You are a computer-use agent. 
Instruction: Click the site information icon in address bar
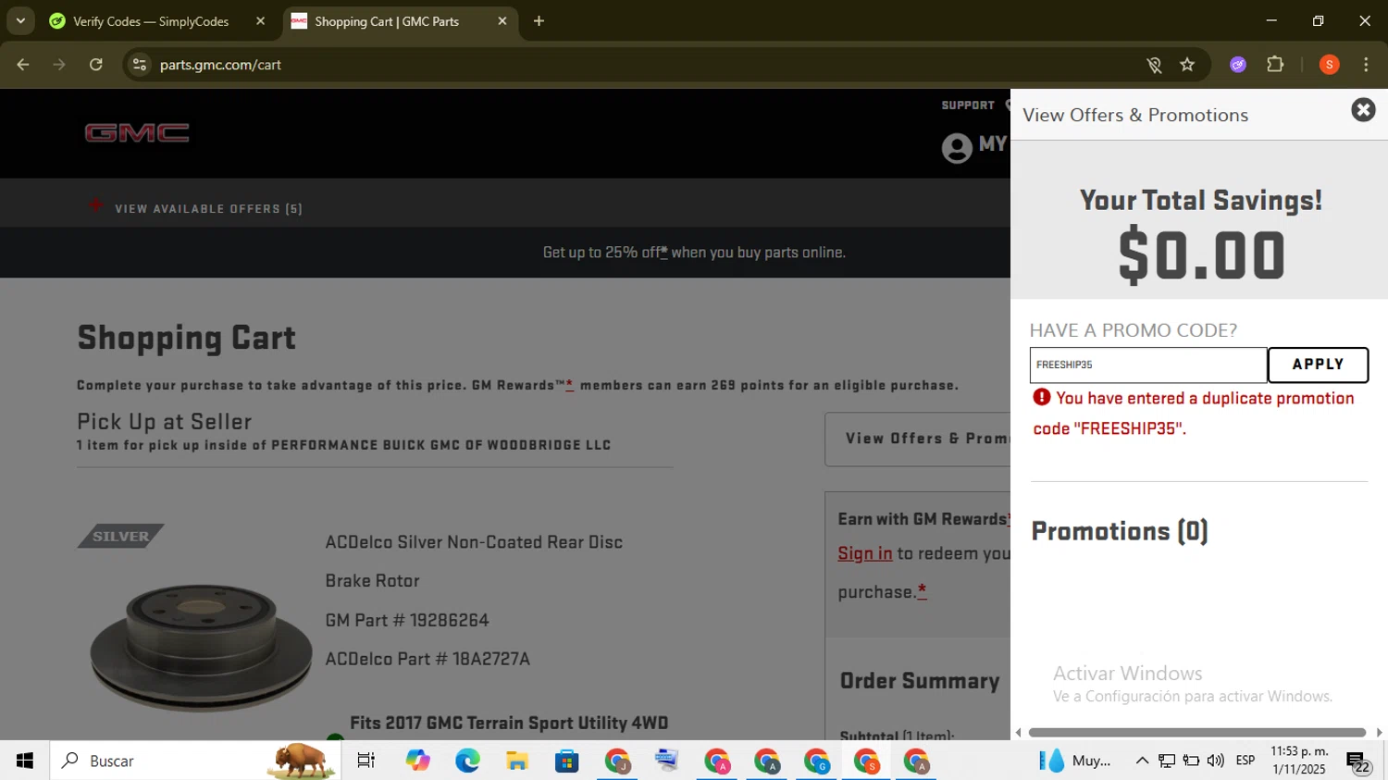(x=140, y=65)
